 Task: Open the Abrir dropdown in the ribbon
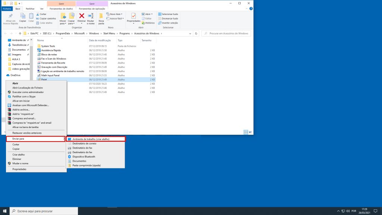tap(147, 14)
